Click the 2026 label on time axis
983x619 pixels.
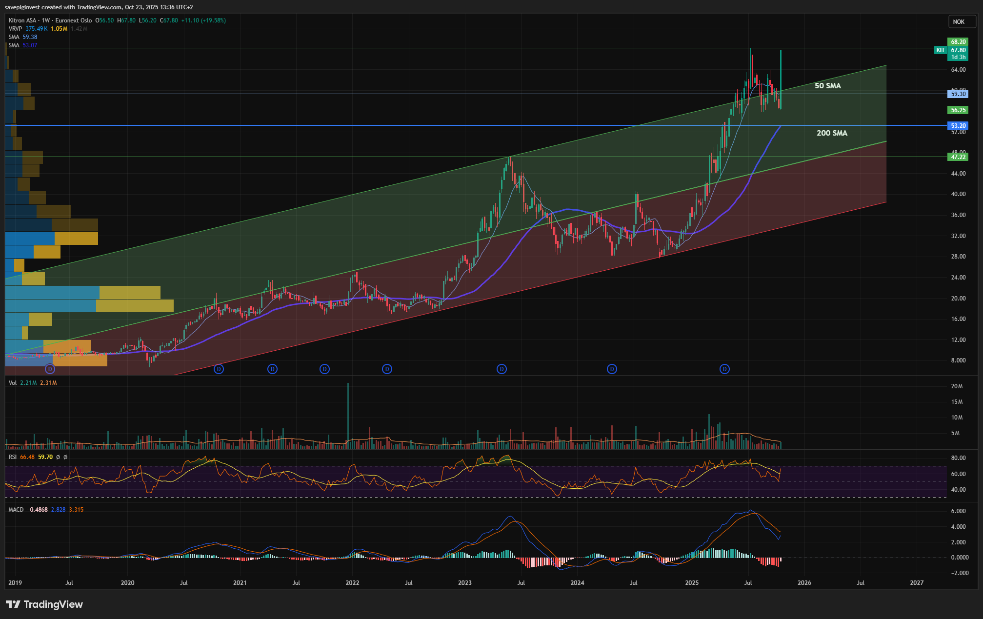pyautogui.click(x=804, y=583)
